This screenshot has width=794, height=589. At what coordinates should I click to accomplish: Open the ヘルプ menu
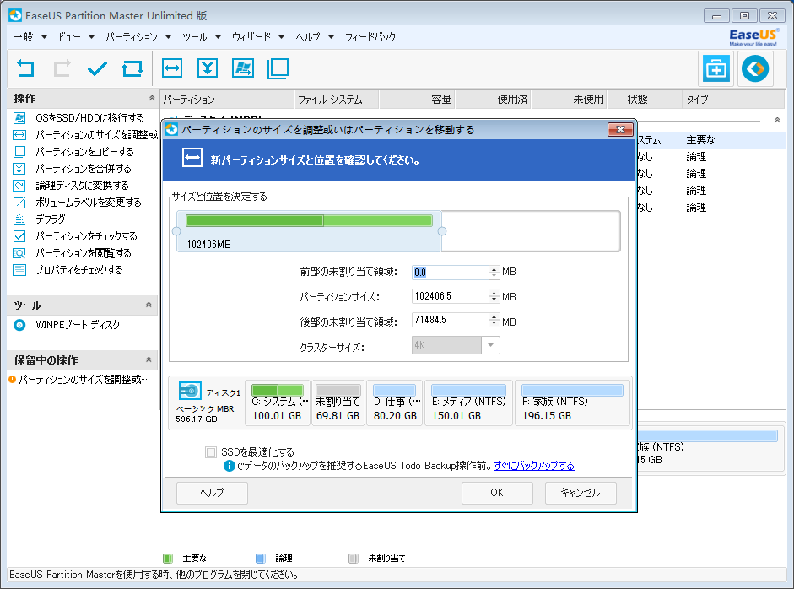tap(315, 37)
